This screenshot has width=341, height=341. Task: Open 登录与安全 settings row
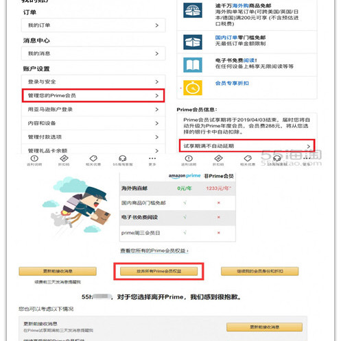[93, 81]
